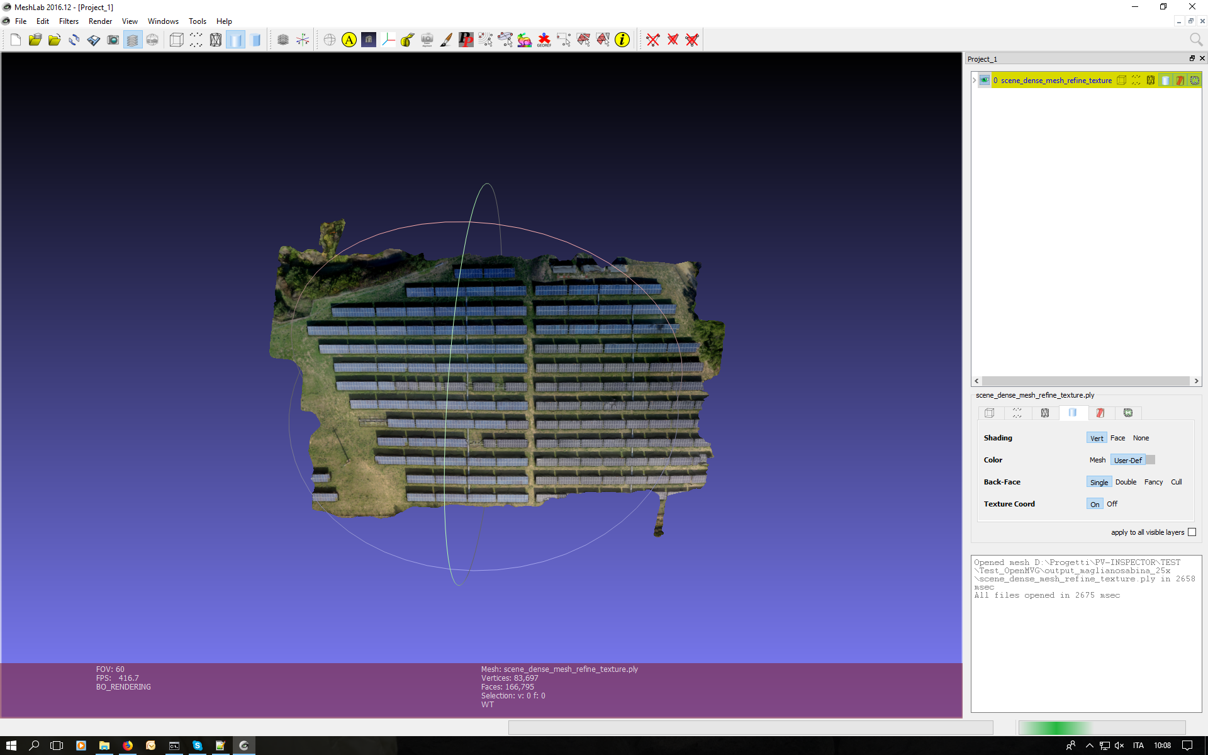Enable apply to all visible layers
This screenshot has height=755, width=1208.
[1193, 532]
